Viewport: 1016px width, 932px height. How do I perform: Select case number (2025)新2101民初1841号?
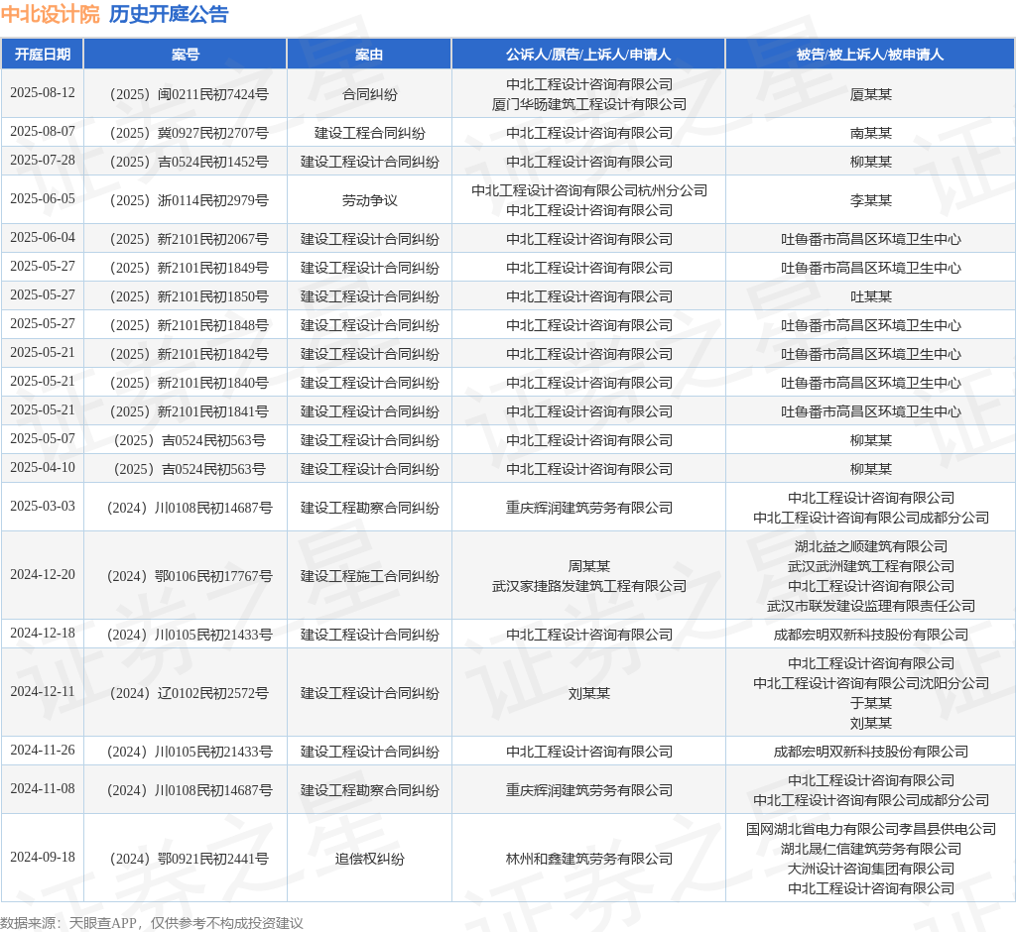coord(186,411)
